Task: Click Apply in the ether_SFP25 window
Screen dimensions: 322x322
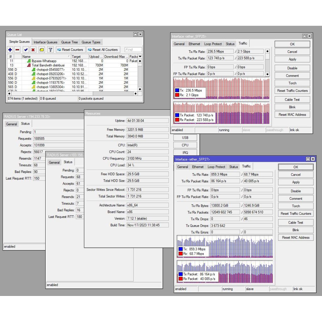Action: pos(292,59)
